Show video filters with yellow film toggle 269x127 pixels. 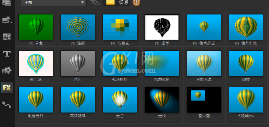click(x=110, y=2)
